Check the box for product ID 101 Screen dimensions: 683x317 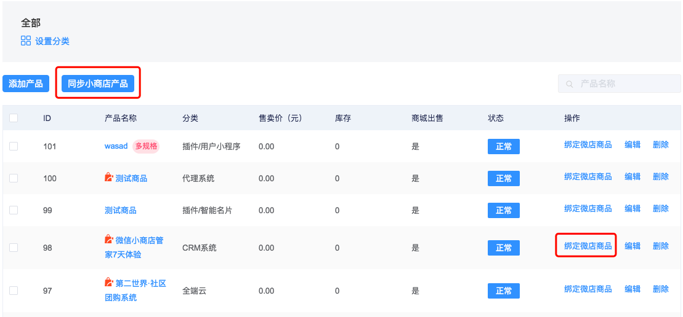click(x=14, y=146)
